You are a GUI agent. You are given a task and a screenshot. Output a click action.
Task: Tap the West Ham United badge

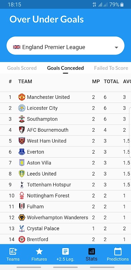point(22,141)
